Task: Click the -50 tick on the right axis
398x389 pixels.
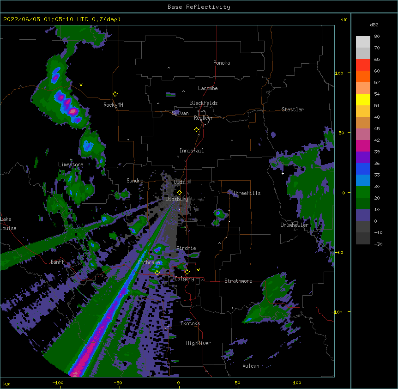Action: [x=339, y=252]
